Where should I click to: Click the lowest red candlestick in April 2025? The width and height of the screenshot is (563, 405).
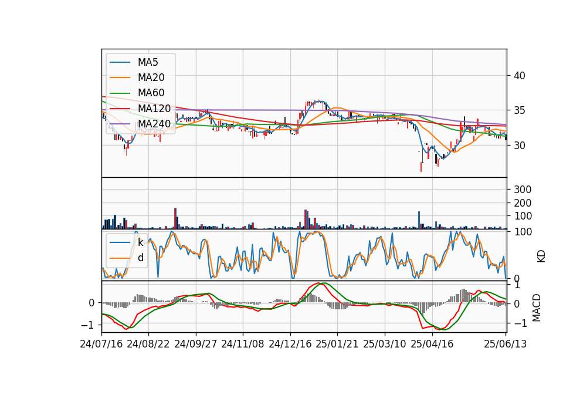click(421, 166)
